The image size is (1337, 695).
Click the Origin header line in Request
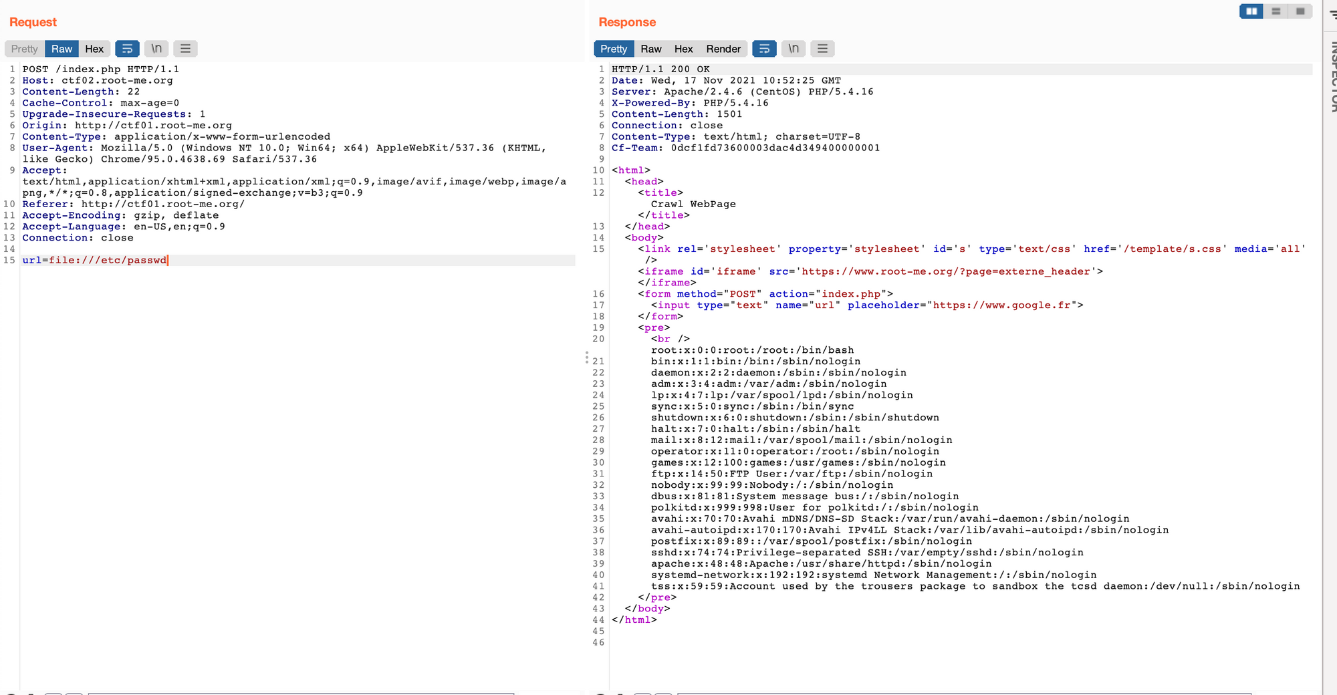click(x=127, y=125)
